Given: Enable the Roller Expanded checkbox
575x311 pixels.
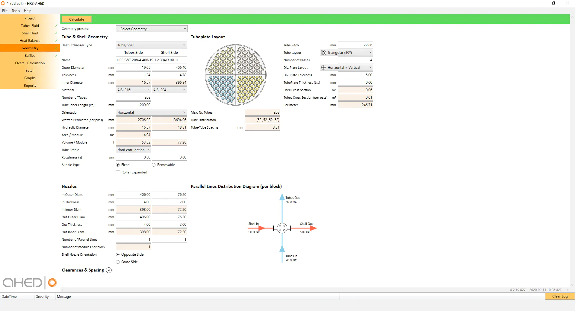Looking at the screenshot, I should (118, 172).
